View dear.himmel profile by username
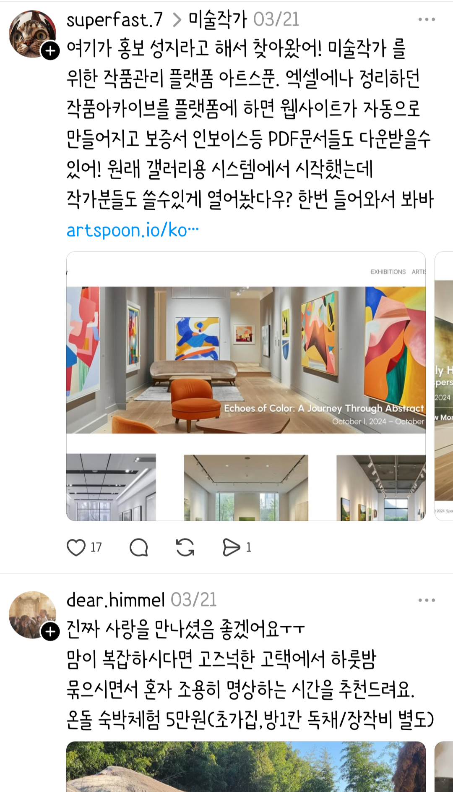Viewport: 453px width, 792px height. 116,600
